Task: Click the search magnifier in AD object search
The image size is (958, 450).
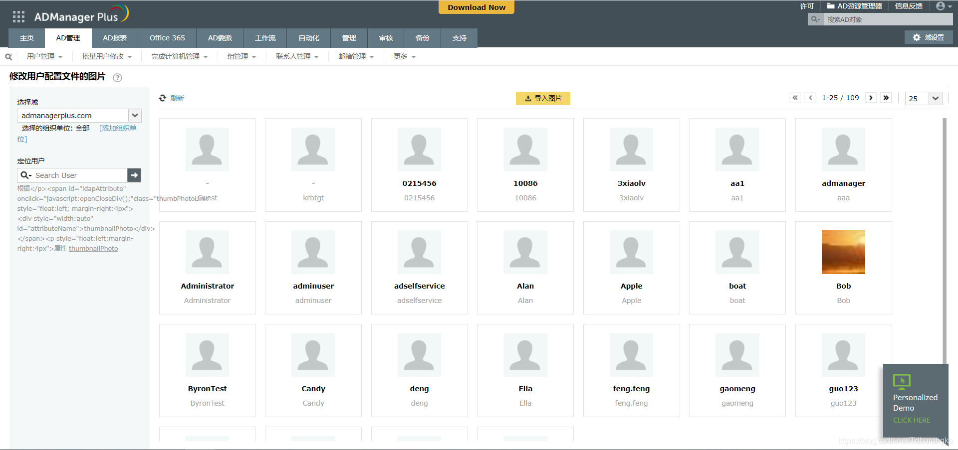Action: [x=815, y=19]
